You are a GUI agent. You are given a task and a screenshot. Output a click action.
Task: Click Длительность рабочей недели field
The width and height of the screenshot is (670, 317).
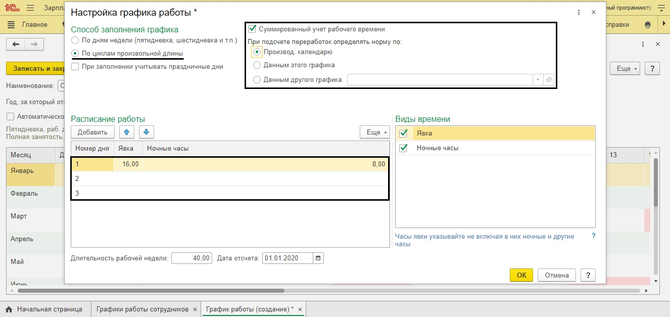click(192, 258)
